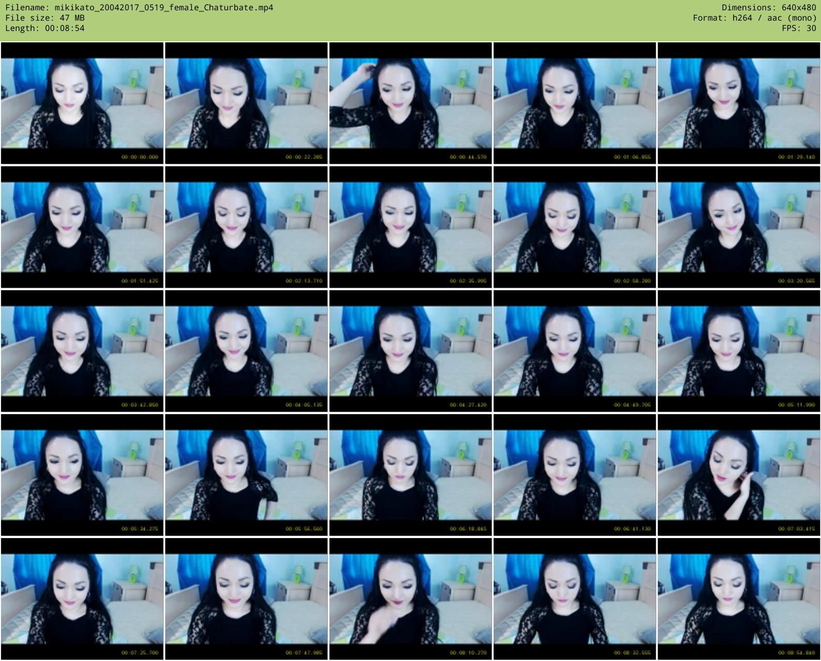The image size is (821, 661).
Task: Open the thumbnail at 00:02:35.995
Action: [410, 227]
